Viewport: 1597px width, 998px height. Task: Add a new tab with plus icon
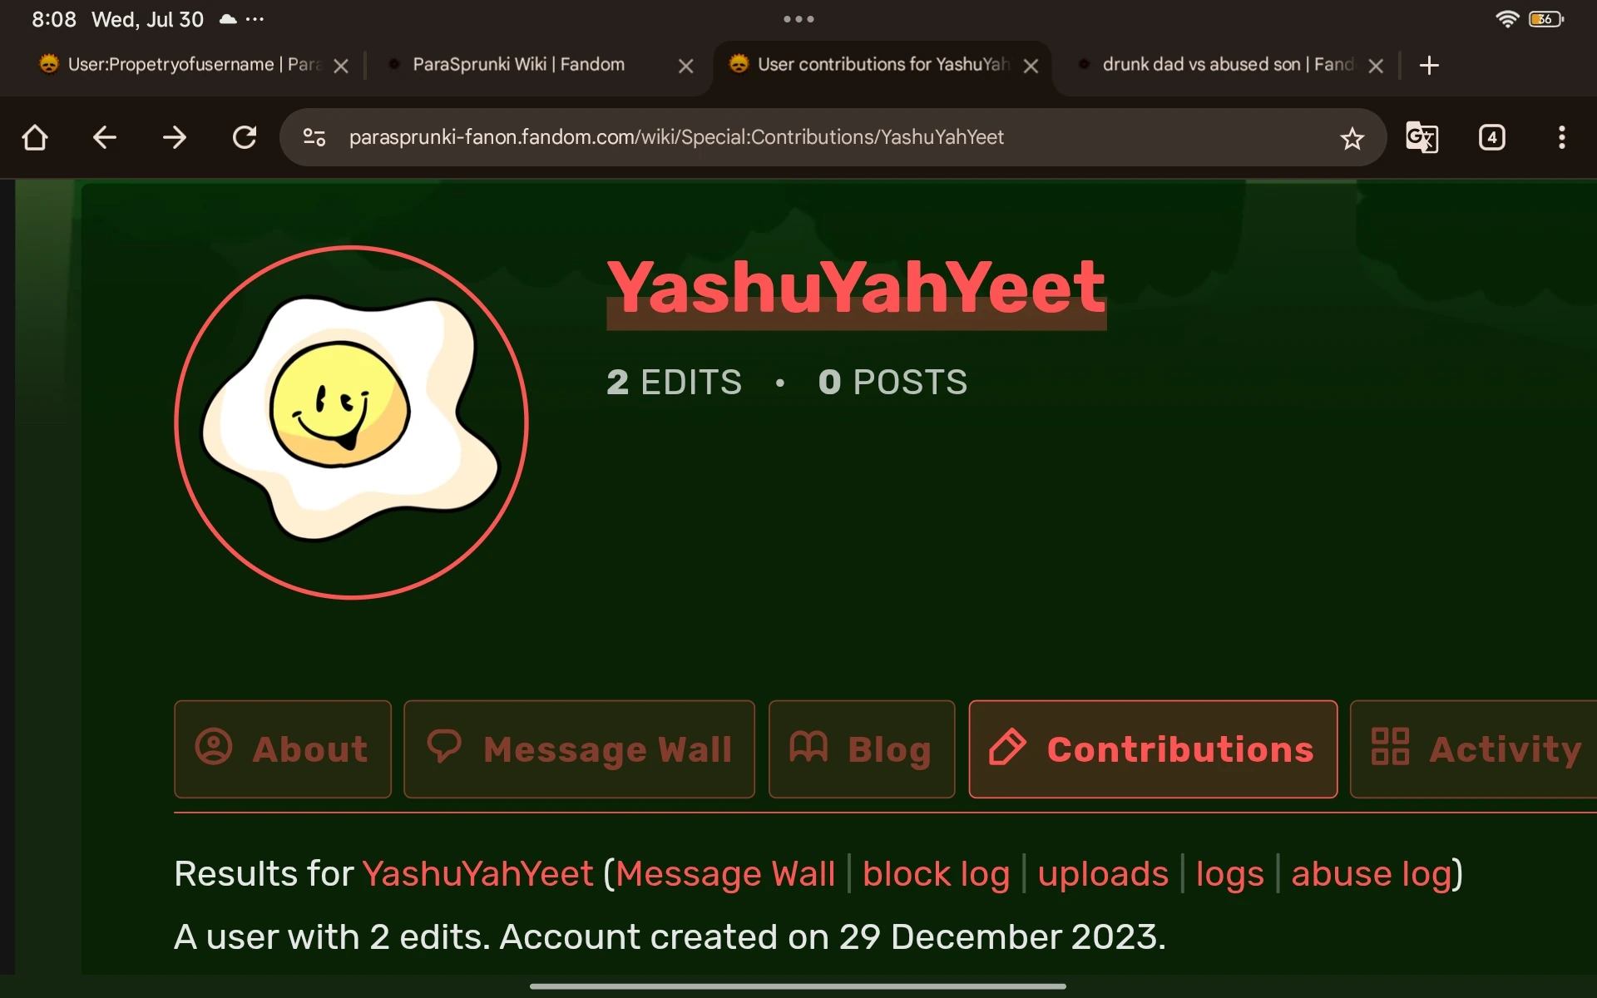tap(1429, 65)
